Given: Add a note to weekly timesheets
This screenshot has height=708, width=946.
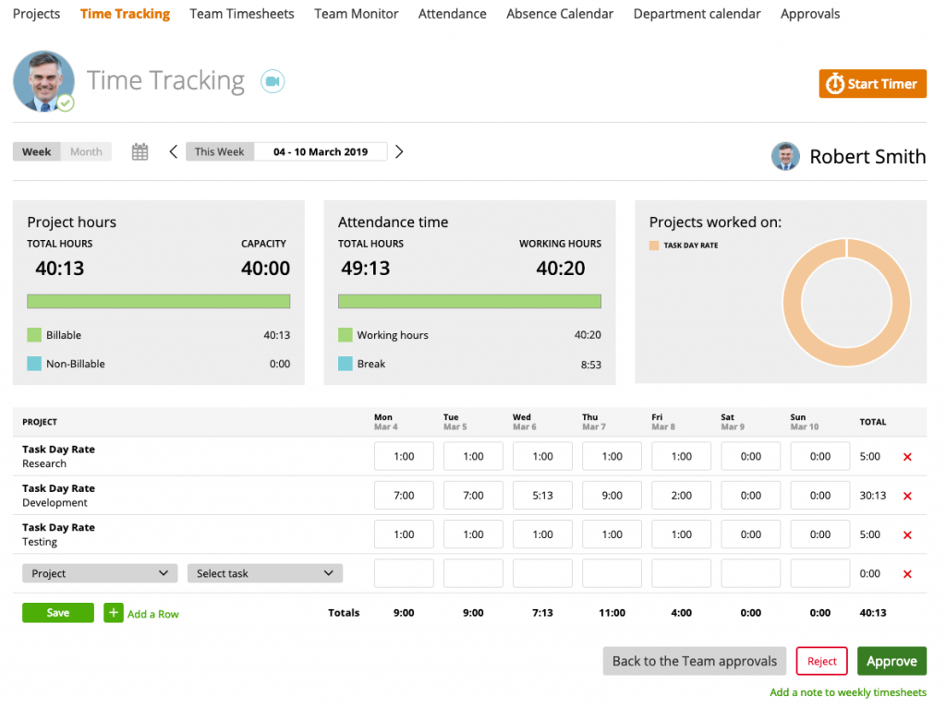Looking at the screenshot, I should coord(847,692).
